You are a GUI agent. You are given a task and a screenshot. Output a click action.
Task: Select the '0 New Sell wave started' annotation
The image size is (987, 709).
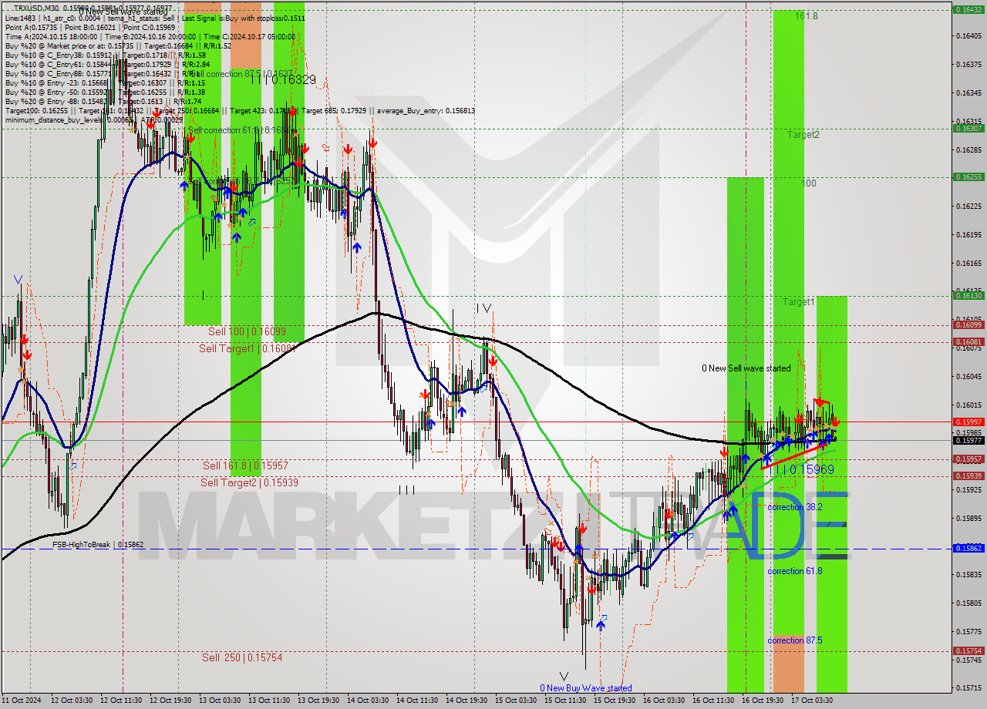click(x=746, y=368)
